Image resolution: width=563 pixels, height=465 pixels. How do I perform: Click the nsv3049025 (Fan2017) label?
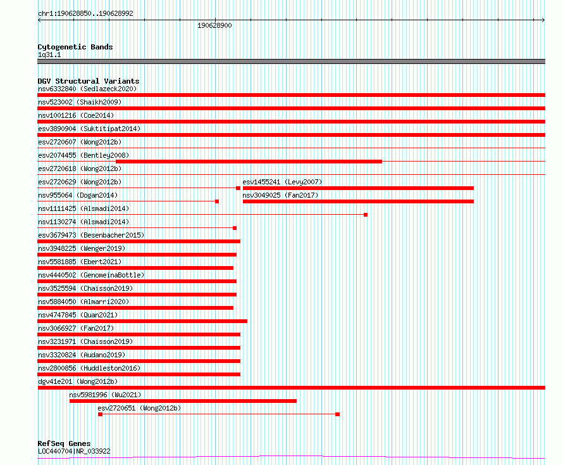[x=280, y=195]
